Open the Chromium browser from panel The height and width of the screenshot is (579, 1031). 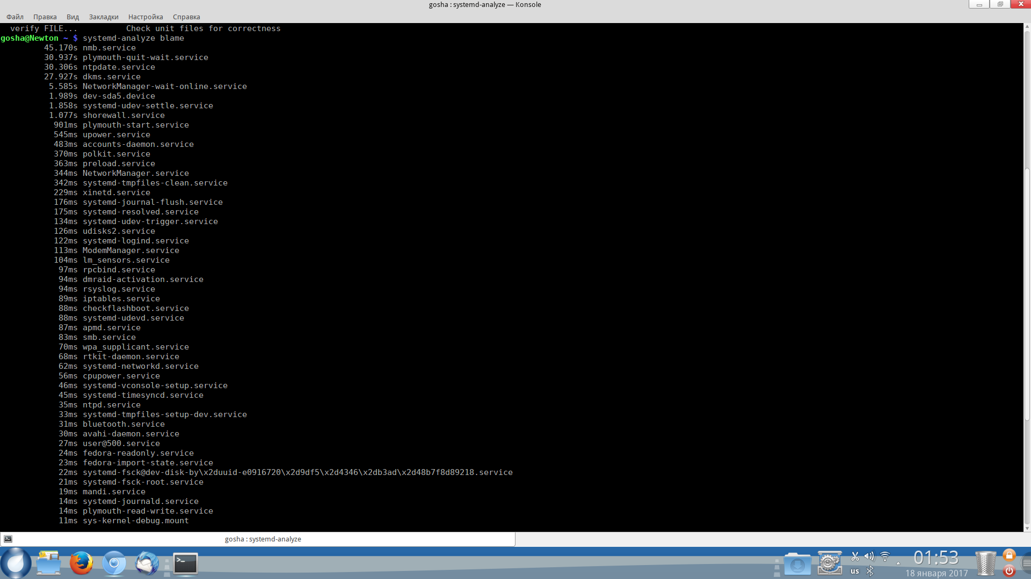114,563
